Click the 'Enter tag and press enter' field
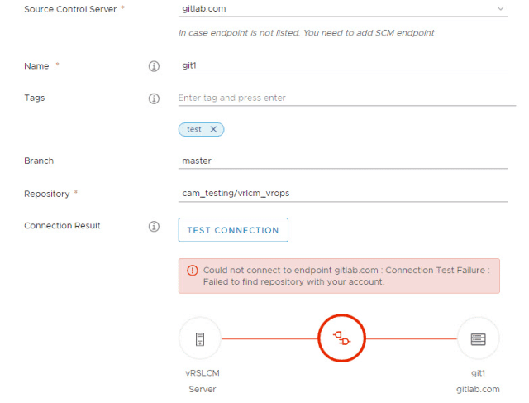 coord(342,98)
